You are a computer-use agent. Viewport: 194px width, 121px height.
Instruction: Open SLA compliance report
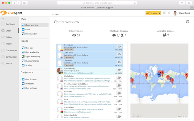[30, 61]
